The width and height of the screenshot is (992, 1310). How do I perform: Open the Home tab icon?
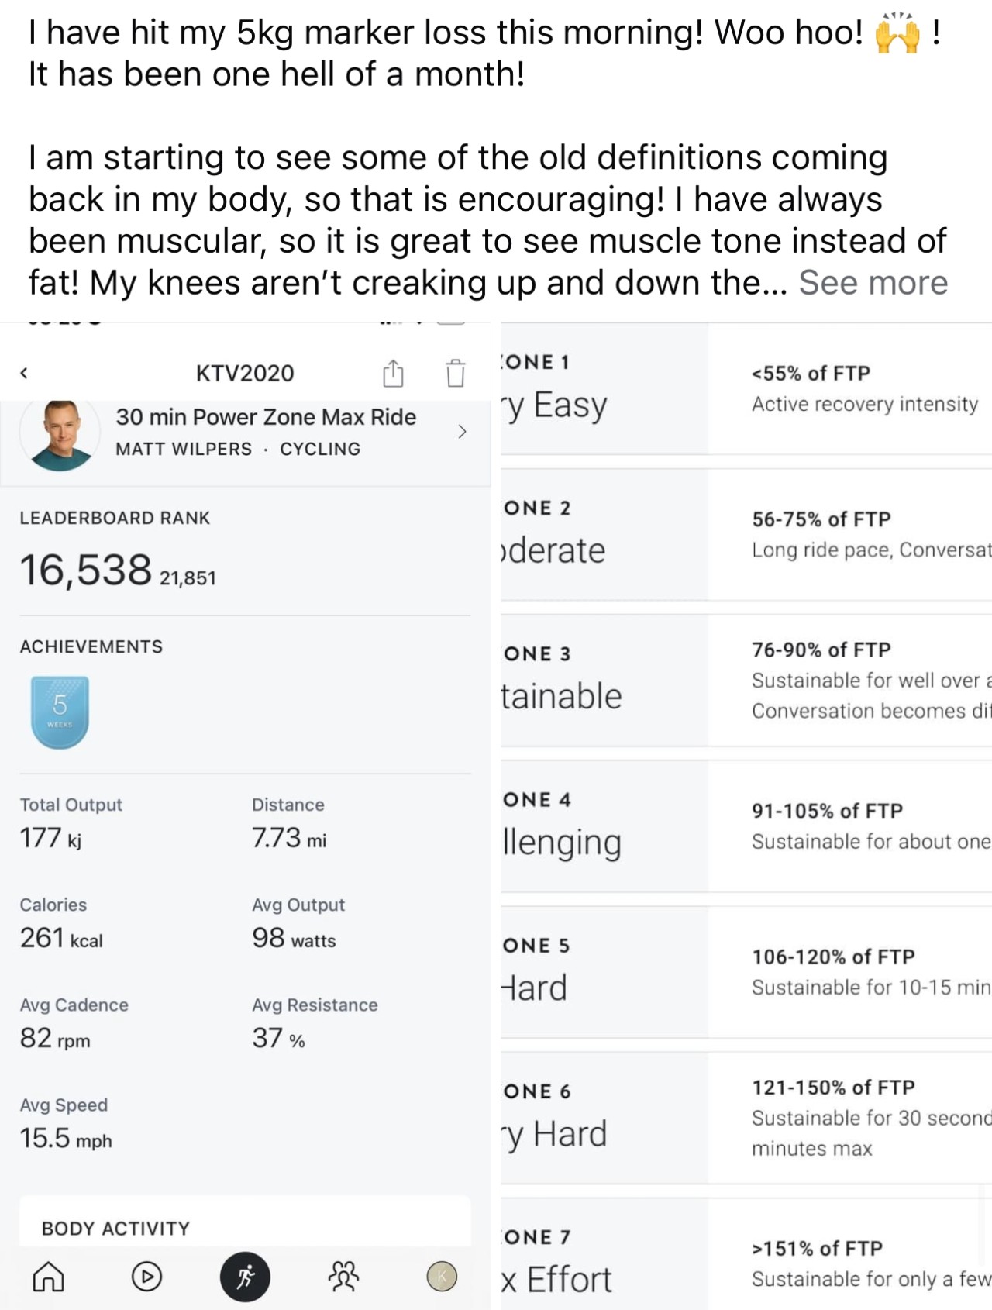click(48, 1276)
